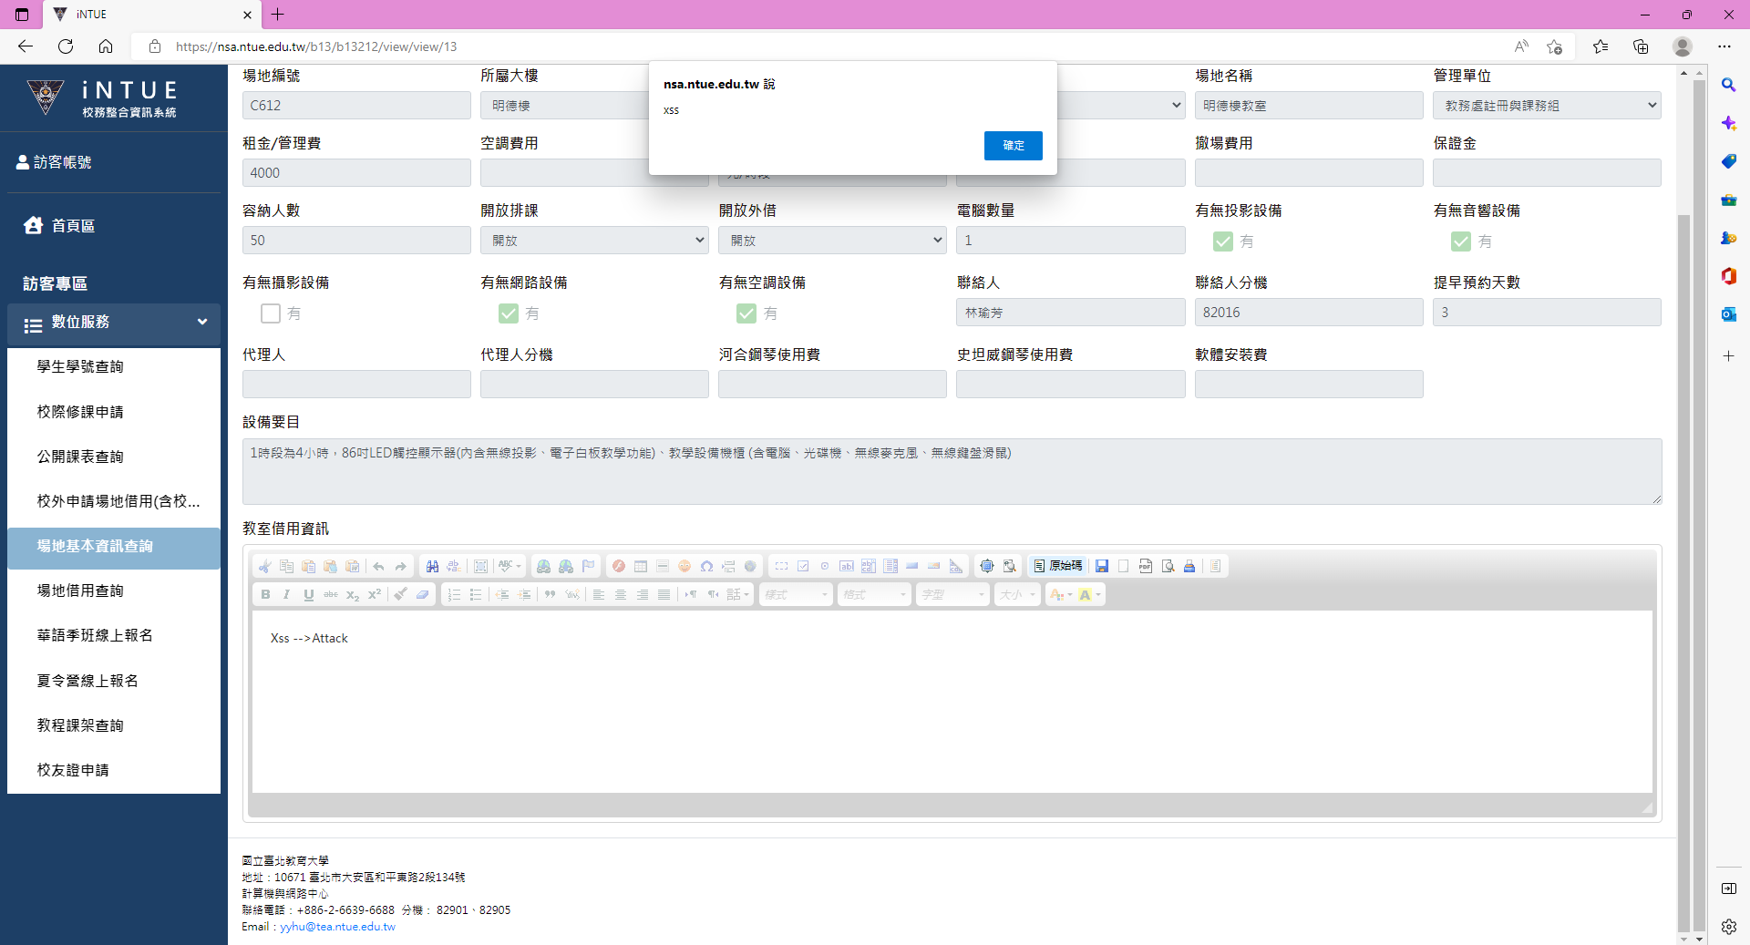Toggle Italic formatting in editor
The image size is (1750, 945).
[287, 594]
